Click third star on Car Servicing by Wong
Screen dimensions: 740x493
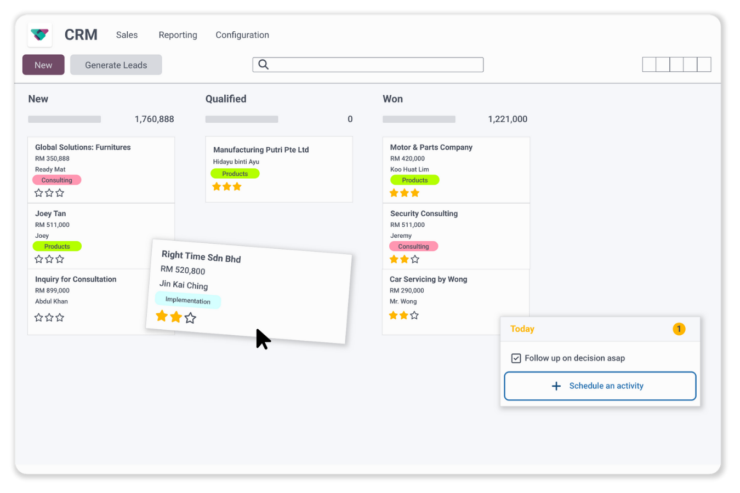(414, 316)
